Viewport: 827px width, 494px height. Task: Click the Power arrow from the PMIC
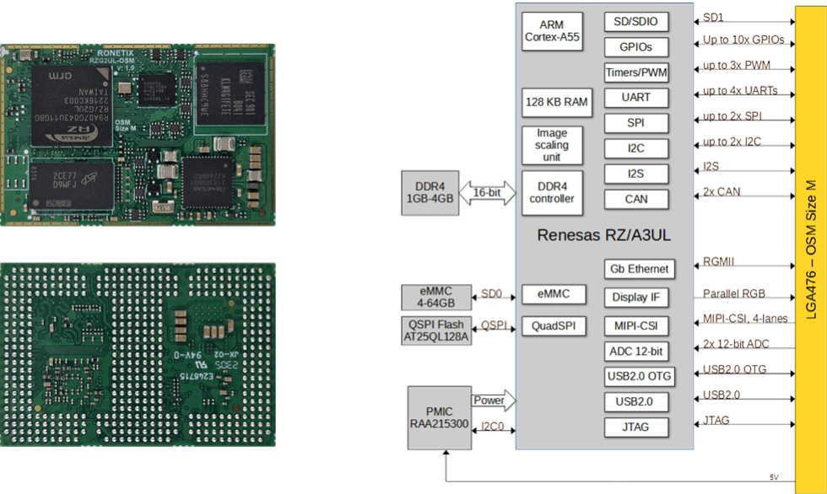point(493,400)
